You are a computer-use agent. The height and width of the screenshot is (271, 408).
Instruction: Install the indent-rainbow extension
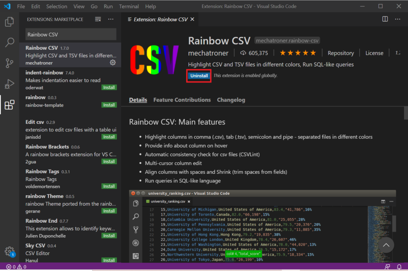point(109,87)
